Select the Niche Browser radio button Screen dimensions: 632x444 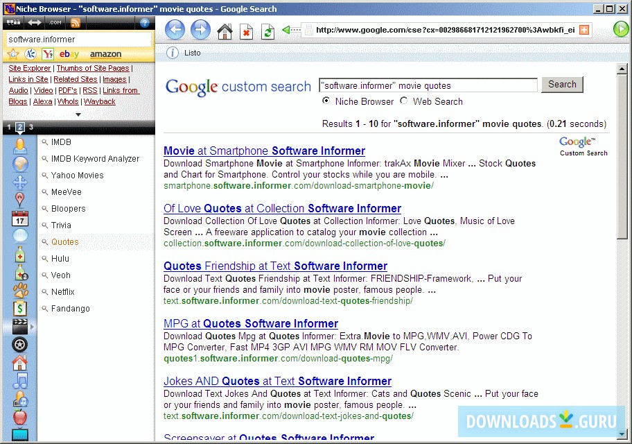(326, 101)
